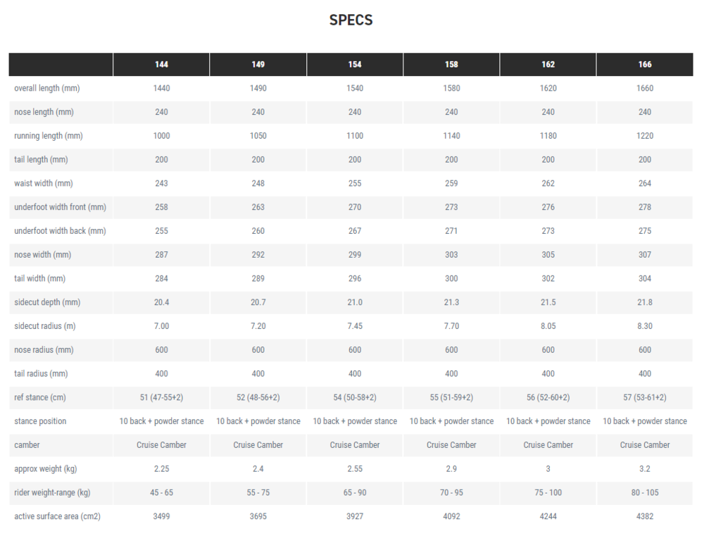Select the active surface area (cm2) label
The height and width of the screenshot is (543, 704).
coord(58,516)
